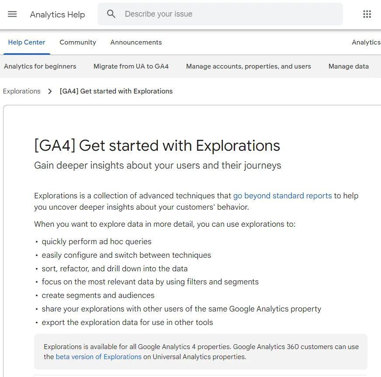
Task: Select the Help Center tab
Action: tap(27, 42)
